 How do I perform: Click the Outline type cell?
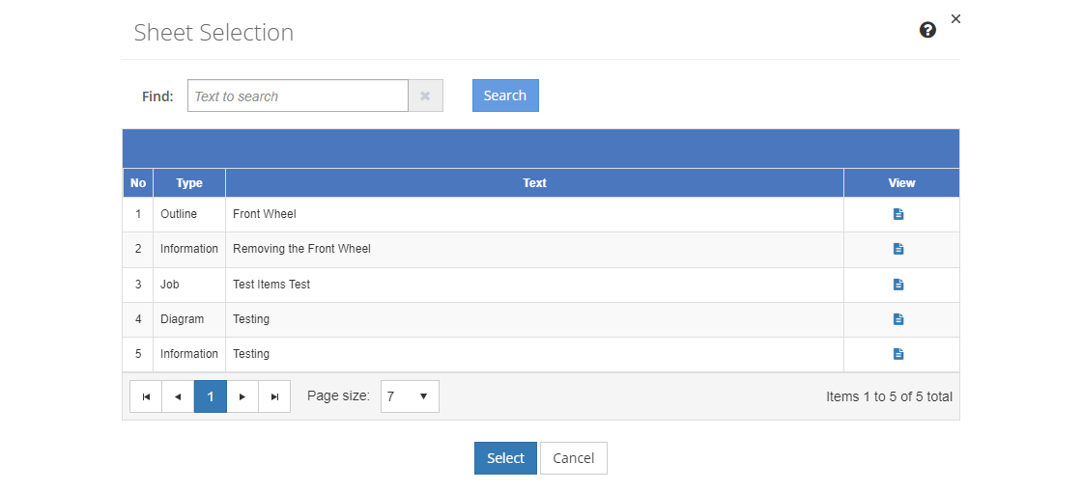(189, 214)
